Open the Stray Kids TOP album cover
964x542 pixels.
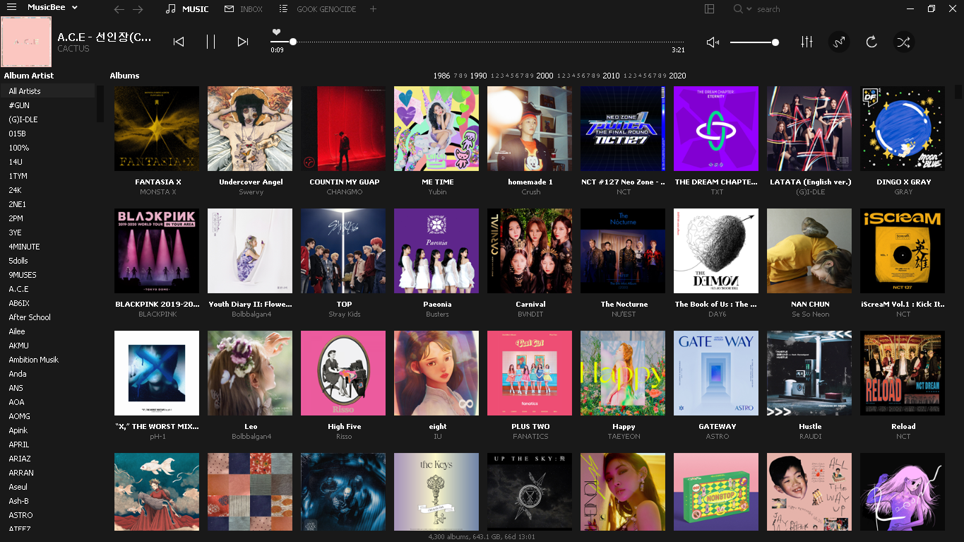[343, 251]
